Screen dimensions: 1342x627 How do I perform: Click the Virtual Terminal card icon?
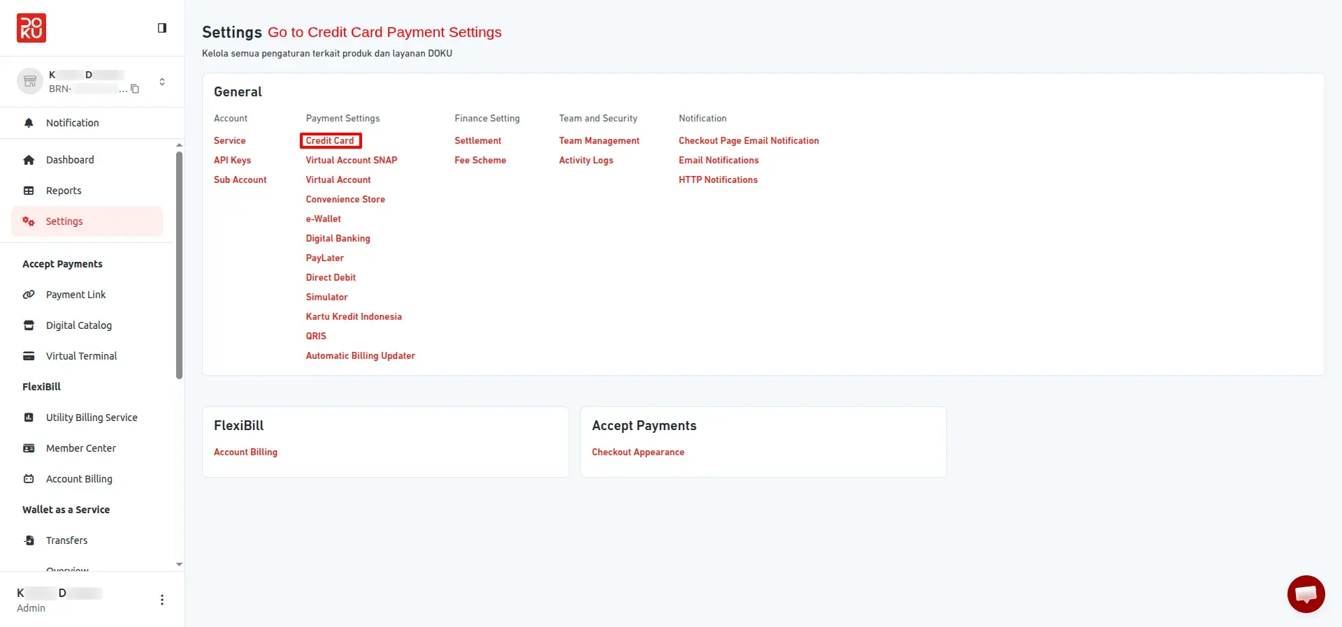(x=29, y=356)
